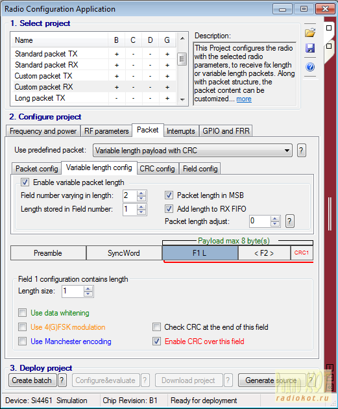This screenshot has height=409, width=338.
Task: Open help via blue question mark icon
Action: tap(310, 67)
